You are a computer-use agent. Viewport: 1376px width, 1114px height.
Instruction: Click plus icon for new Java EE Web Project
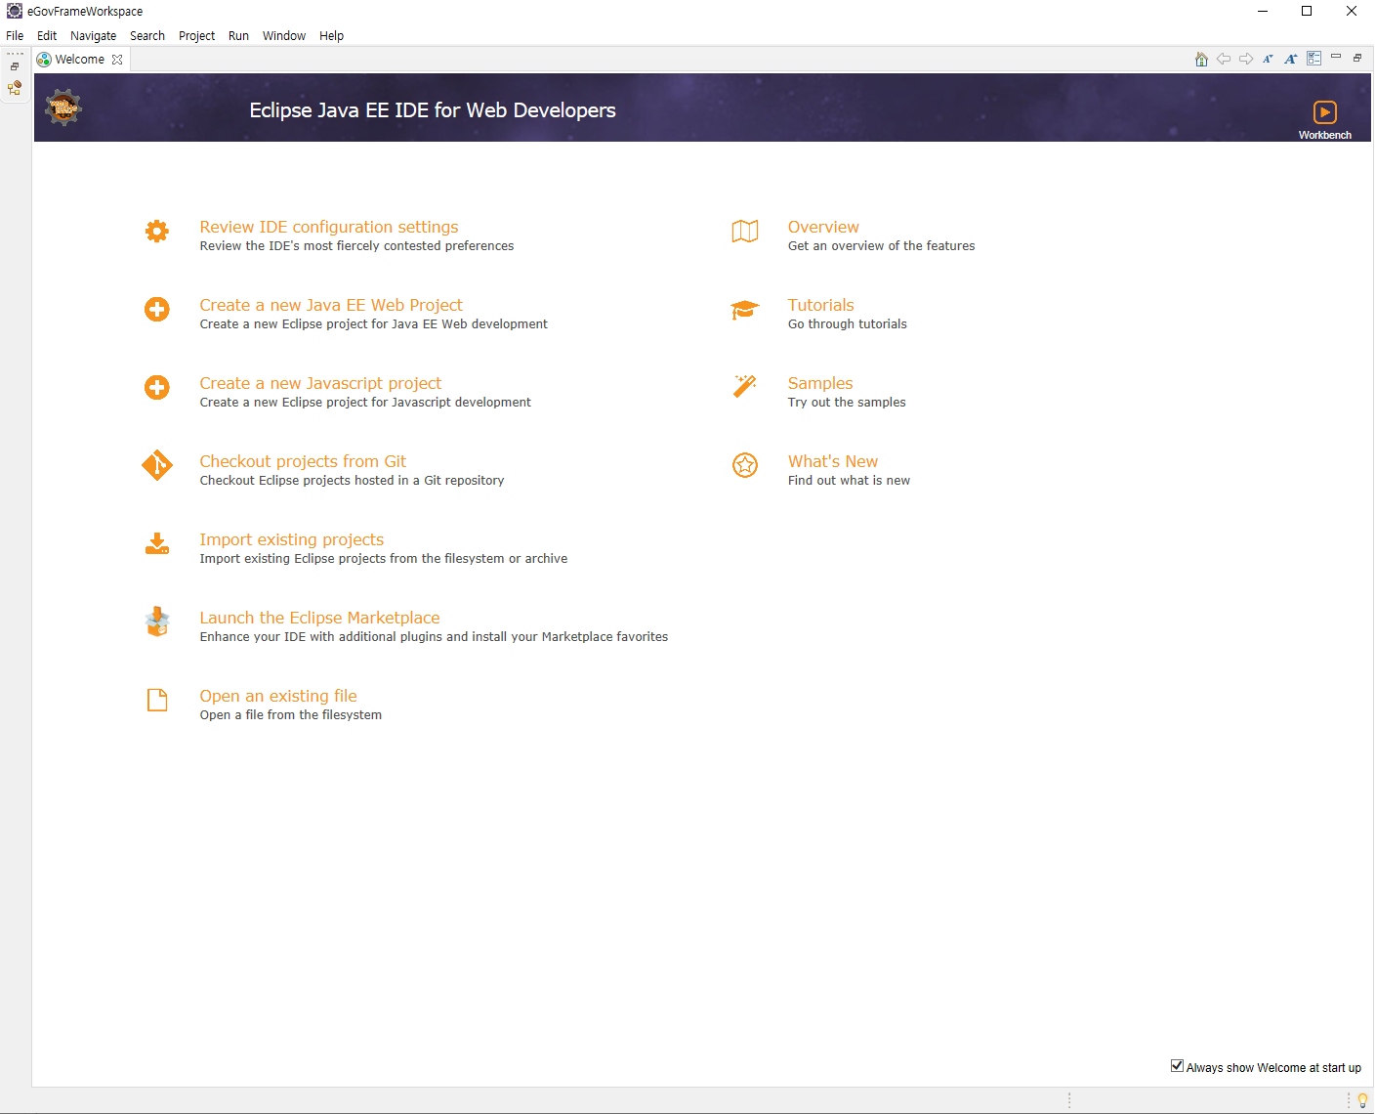pyautogui.click(x=157, y=309)
